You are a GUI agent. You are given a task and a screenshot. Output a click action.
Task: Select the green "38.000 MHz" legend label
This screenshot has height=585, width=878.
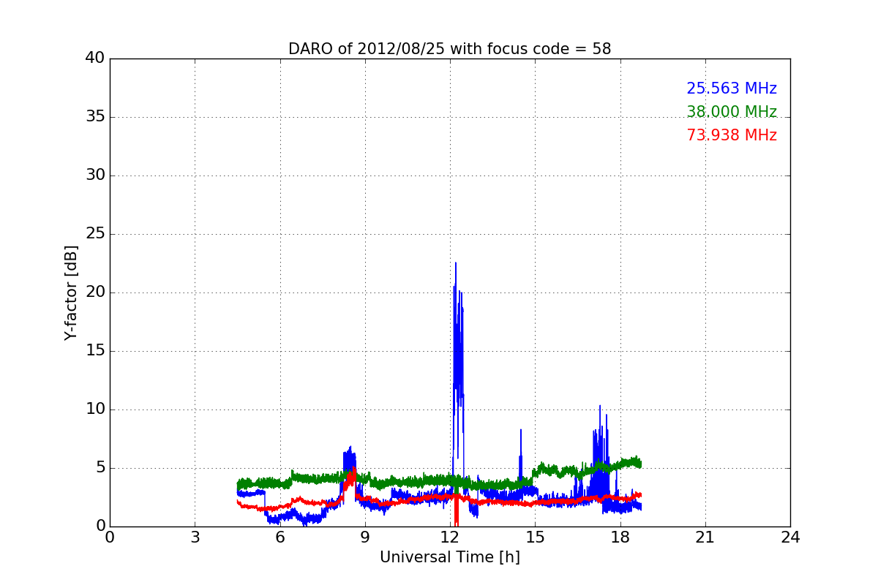(732, 112)
